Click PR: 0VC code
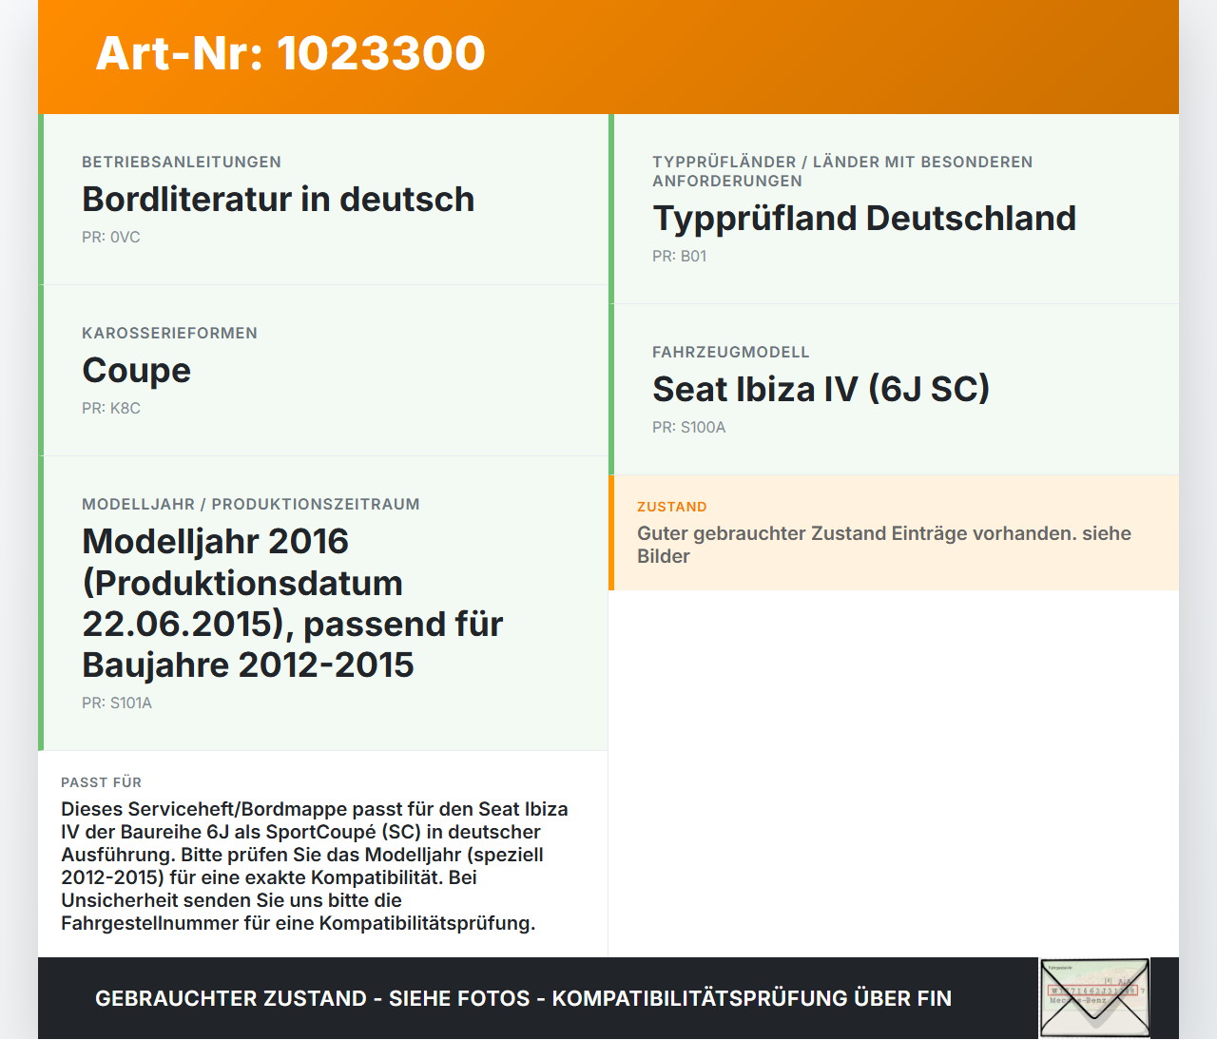This screenshot has height=1040, width=1217. click(111, 237)
